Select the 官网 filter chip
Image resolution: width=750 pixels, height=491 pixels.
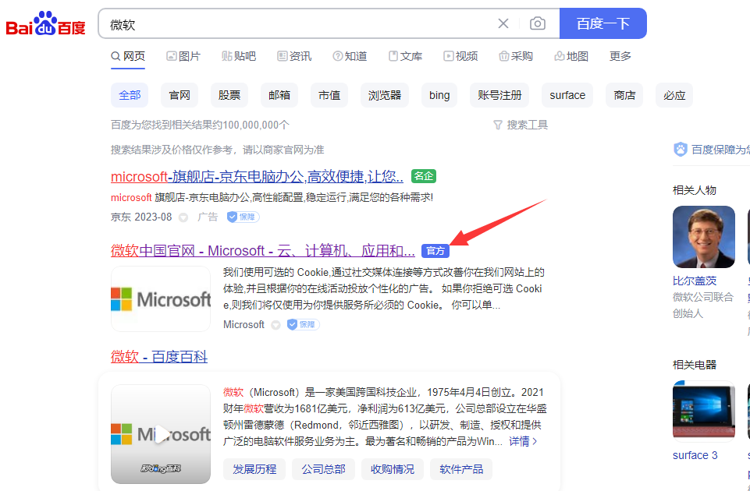tap(180, 95)
